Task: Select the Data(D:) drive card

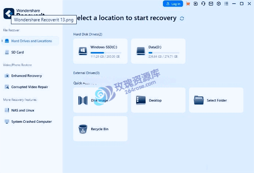Action: click(158, 51)
